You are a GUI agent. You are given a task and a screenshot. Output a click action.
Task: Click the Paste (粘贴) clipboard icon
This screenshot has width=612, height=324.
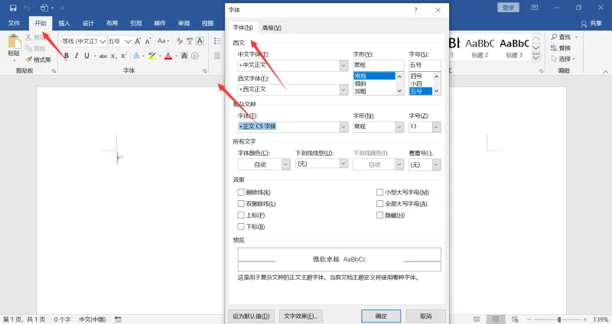click(x=14, y=42)
